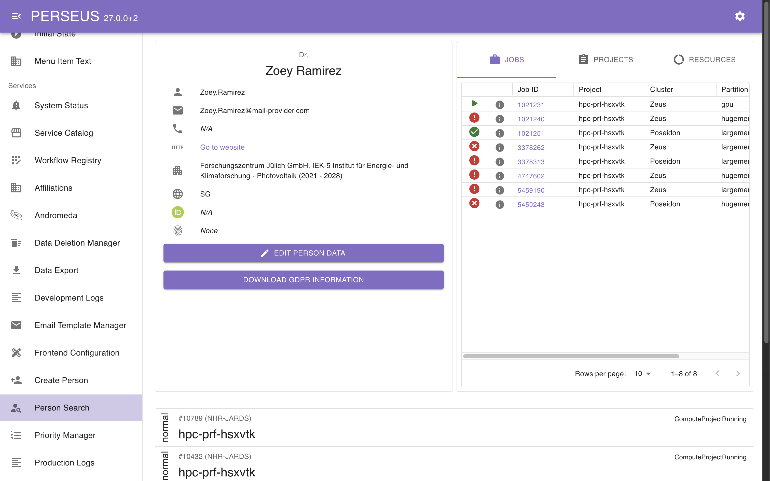Click the info icon for job 1021231

pos(500,104)
